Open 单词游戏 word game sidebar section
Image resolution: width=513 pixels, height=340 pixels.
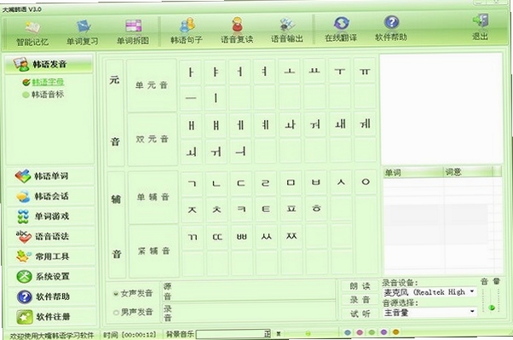click(x=51, y=216)
